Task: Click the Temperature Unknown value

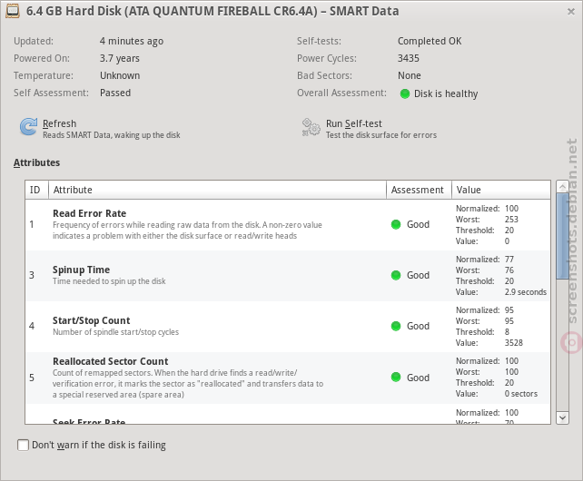Action: 120,75
